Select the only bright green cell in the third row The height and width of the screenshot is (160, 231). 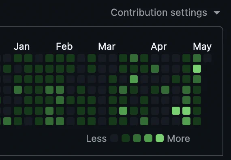(x=134, y=79)
